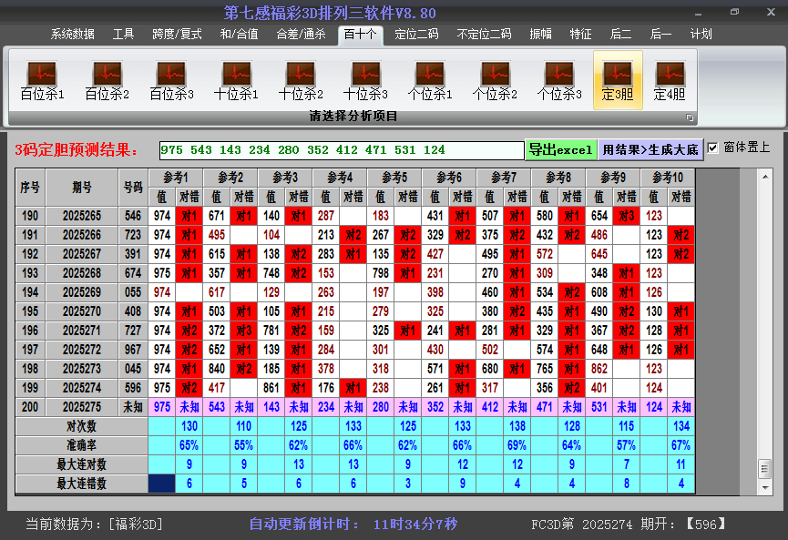Image resolution: width=788 pixels, height=540 pixels.
Task: Toggle the 窗体置上 checkbox
Action: click(713, 148)
